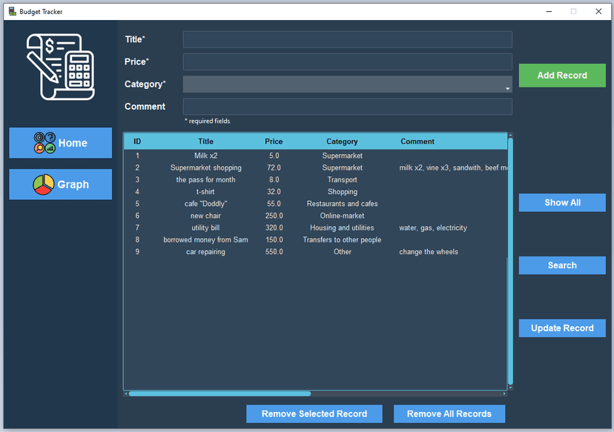614x432 pixels.
Task: Click the Category column header
Action: (342, 142)
